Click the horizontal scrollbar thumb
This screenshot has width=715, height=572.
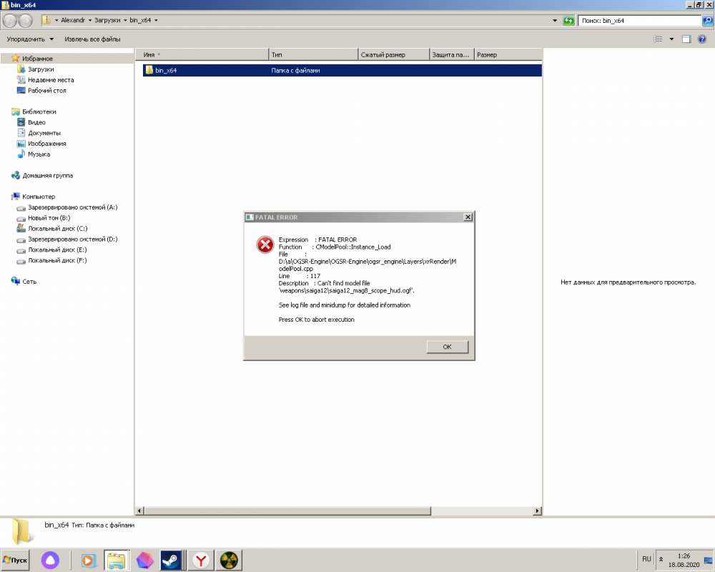(x=287, y=511)
